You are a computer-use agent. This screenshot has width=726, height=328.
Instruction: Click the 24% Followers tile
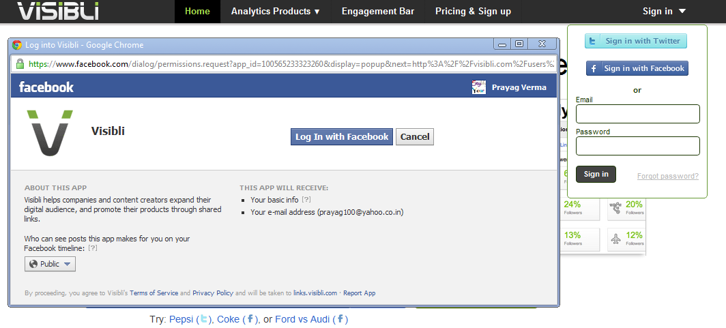click(x=580, y=209)
